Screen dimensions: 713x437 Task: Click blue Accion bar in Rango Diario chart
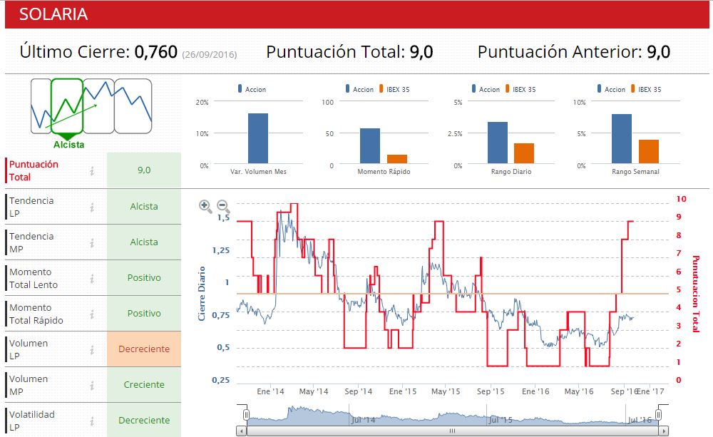coord(498,143)
